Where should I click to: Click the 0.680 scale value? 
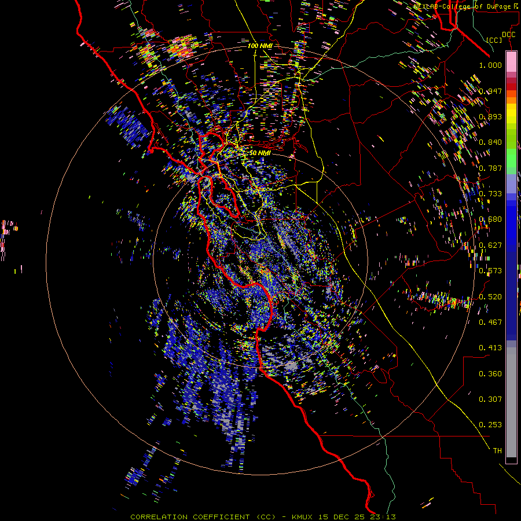(x=490, y=219)
